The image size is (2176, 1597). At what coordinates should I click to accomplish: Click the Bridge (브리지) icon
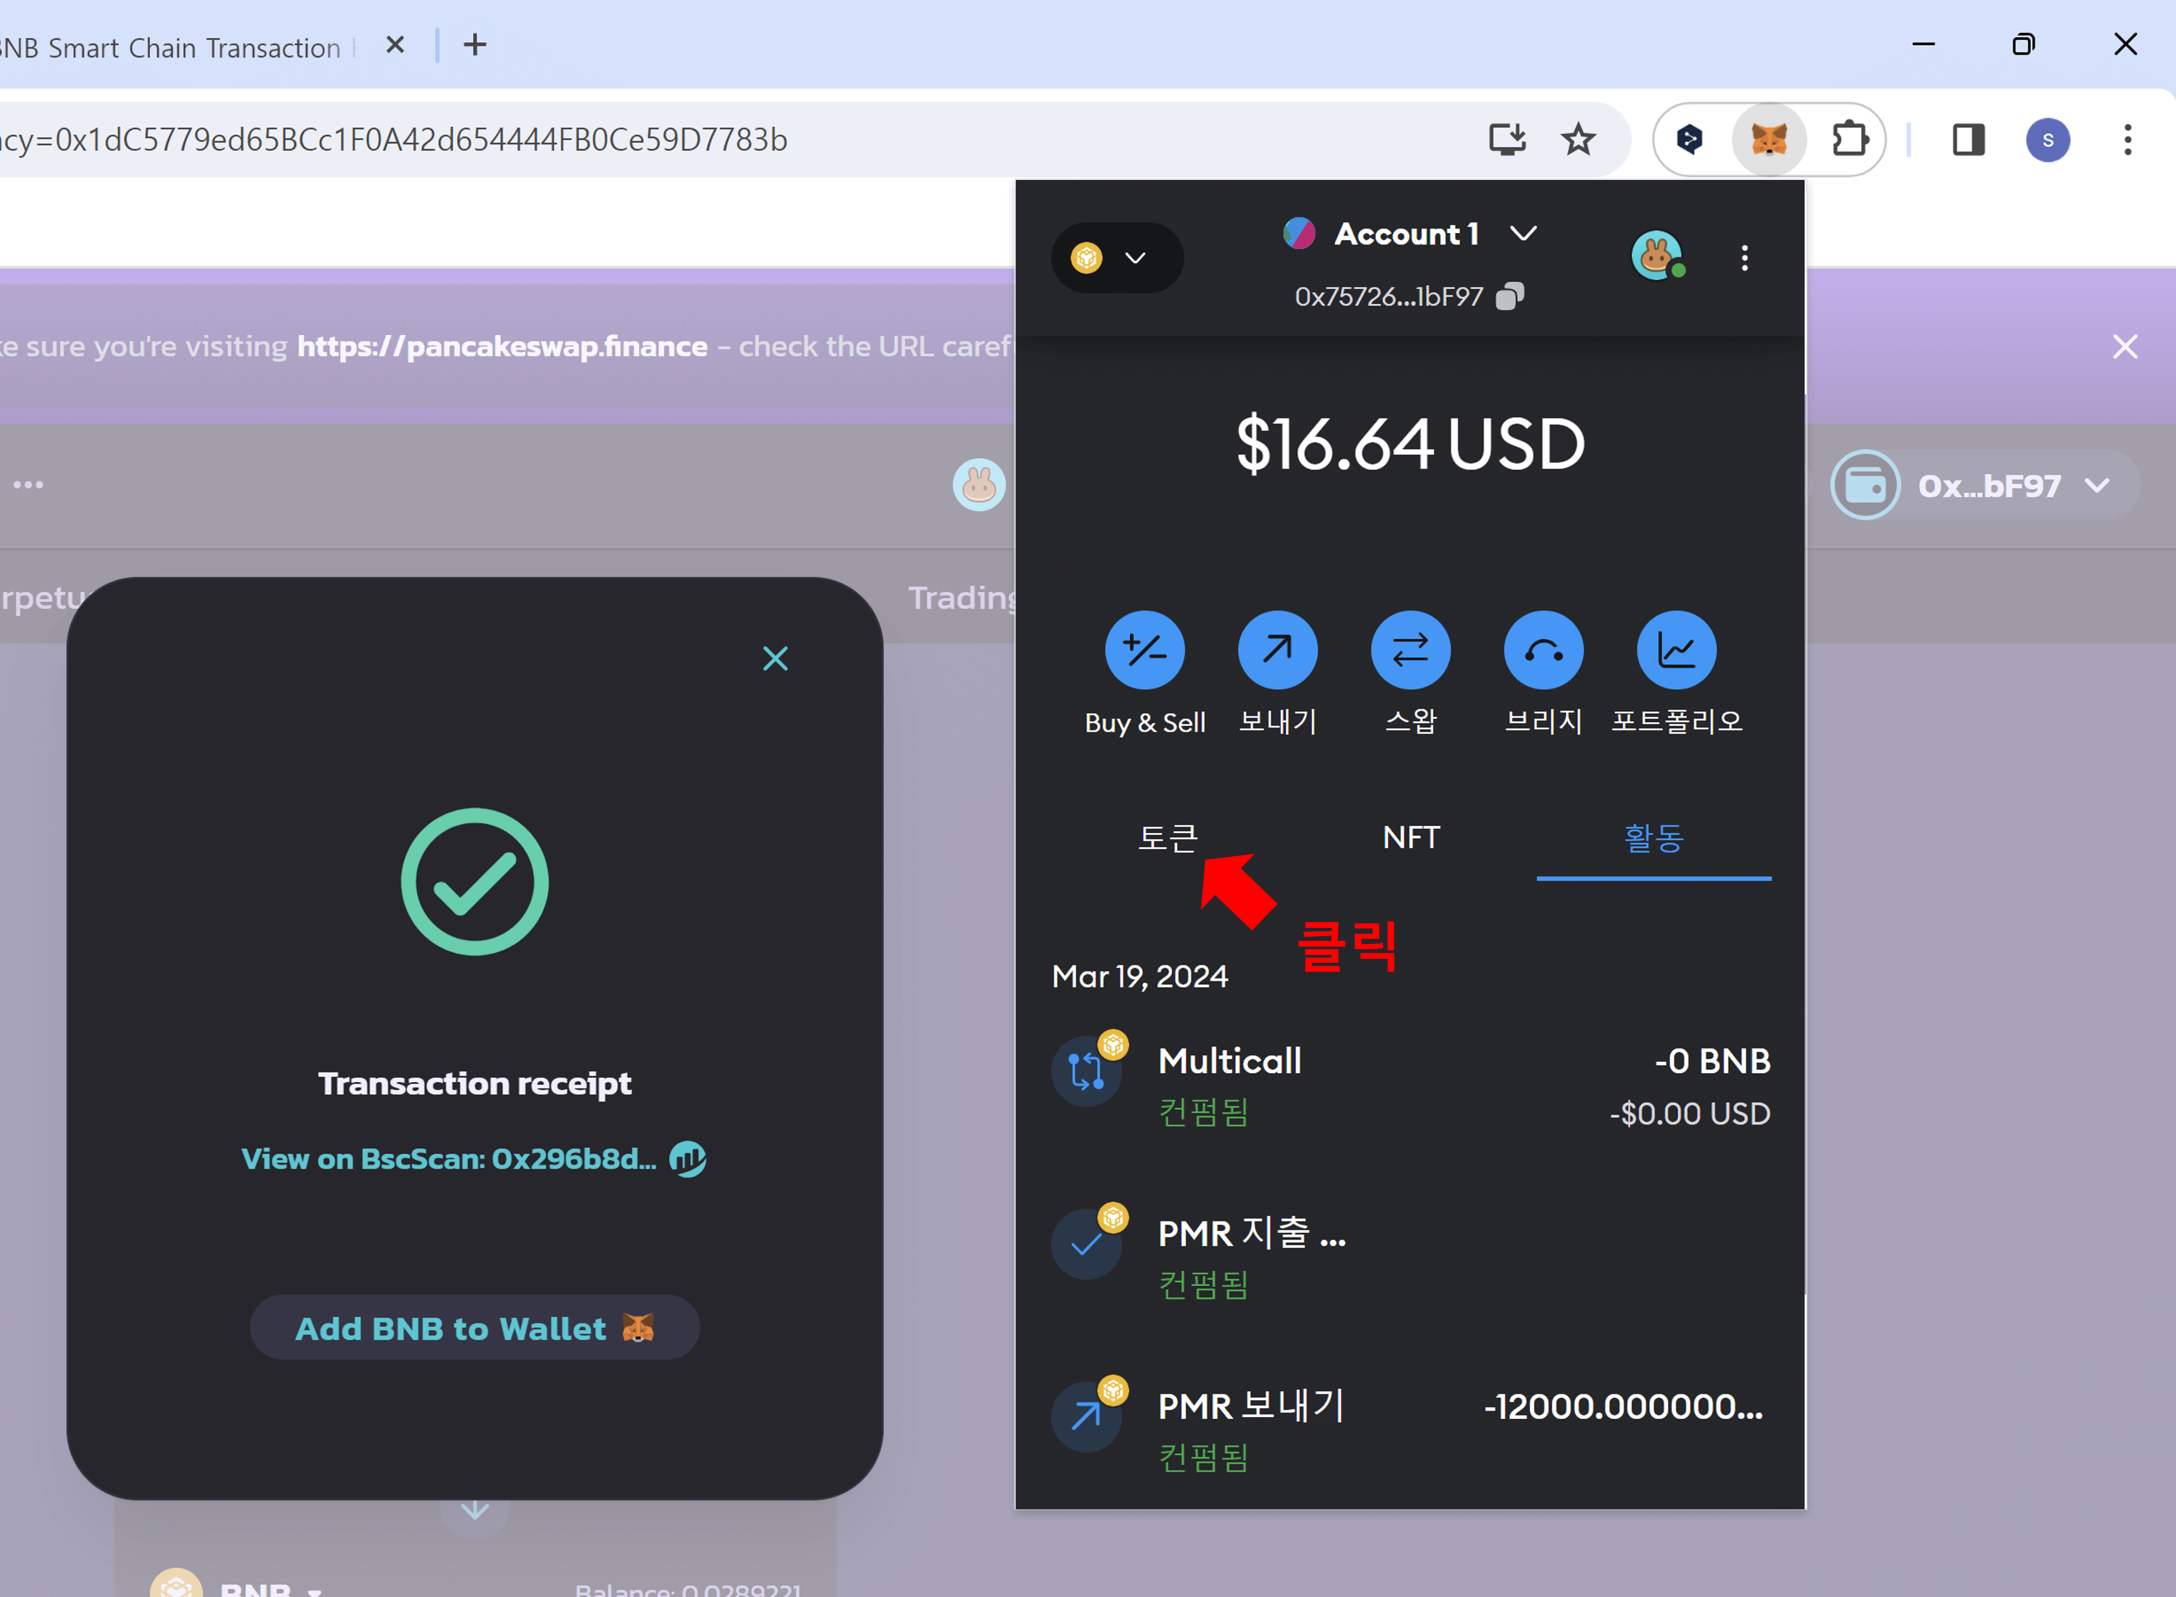click(1543, 650)
